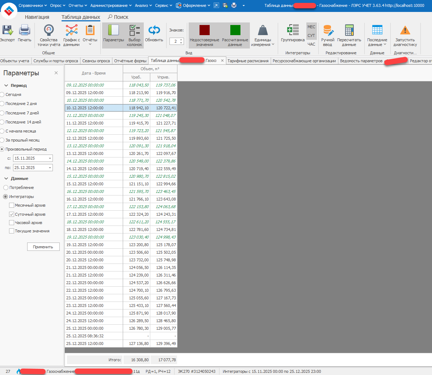Click the Печать printer icon
Screen dimensions: 432x375
tap(25, 31)
